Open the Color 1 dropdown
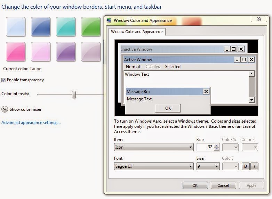 point(230,147)
